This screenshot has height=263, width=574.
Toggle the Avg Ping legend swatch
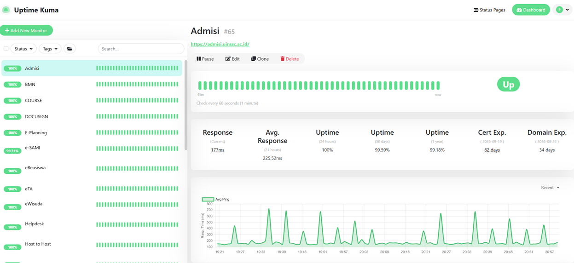point(208,199)
